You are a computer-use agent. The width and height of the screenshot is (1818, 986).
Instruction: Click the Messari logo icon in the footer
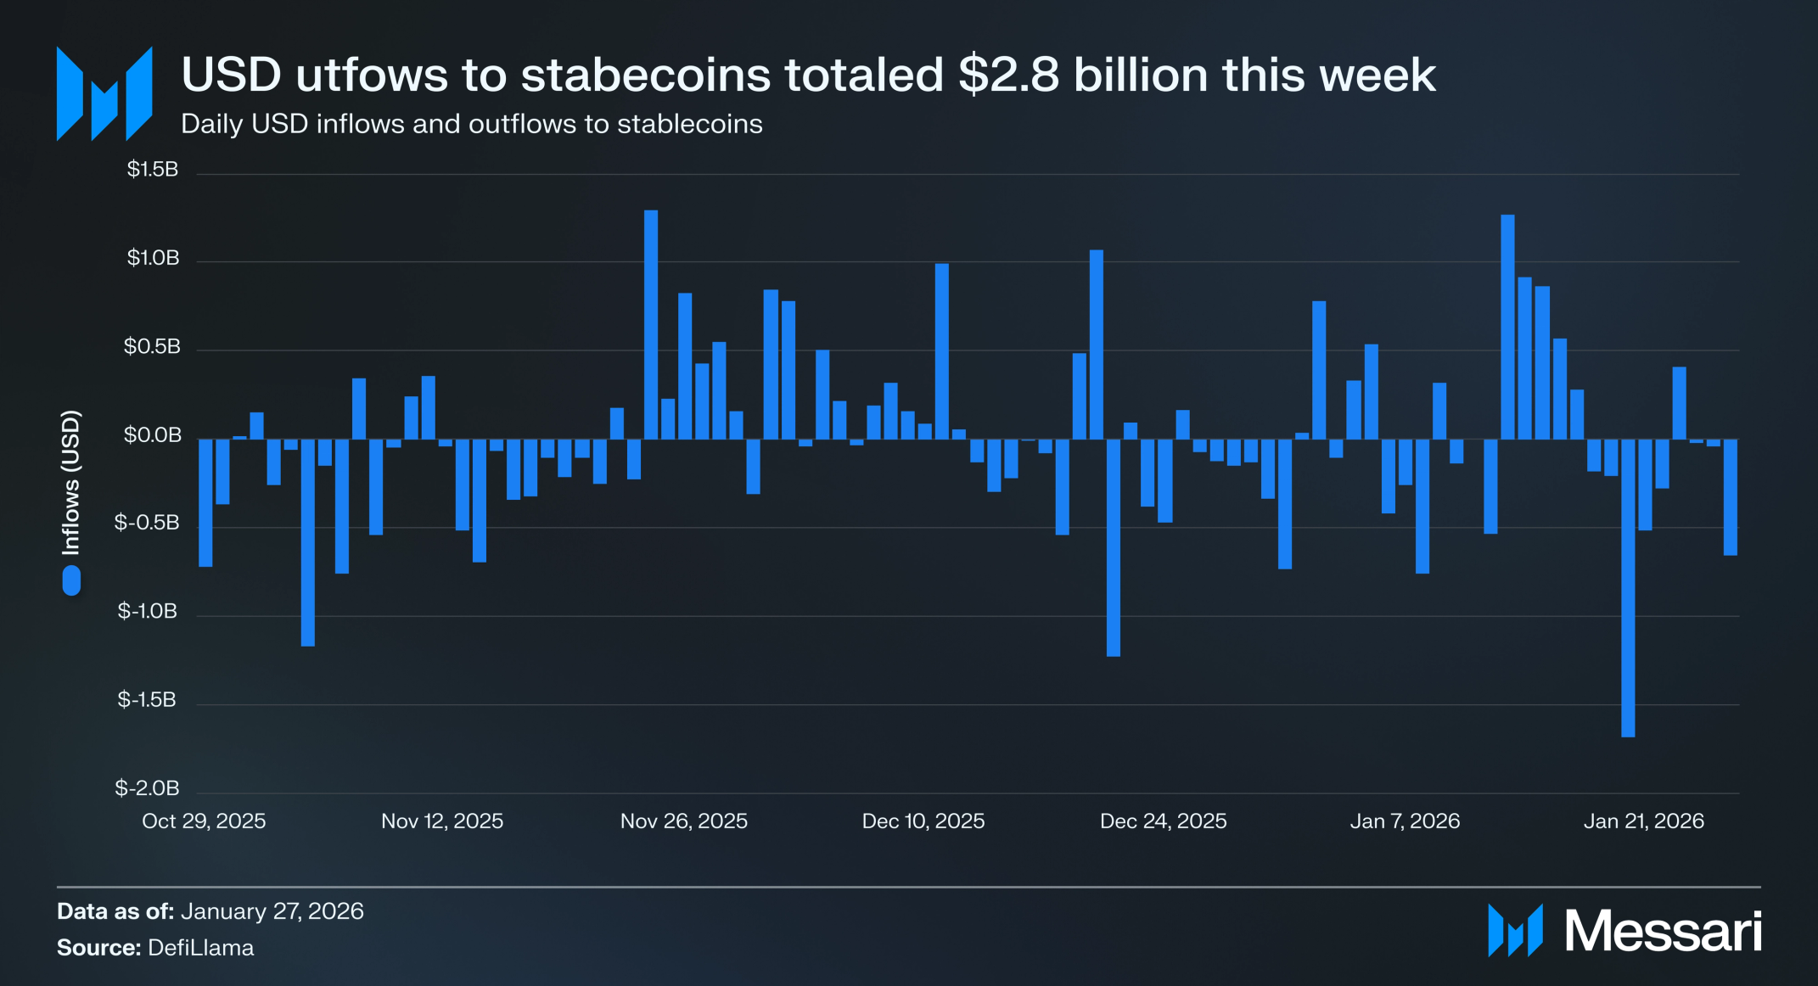click(1515, 931)
